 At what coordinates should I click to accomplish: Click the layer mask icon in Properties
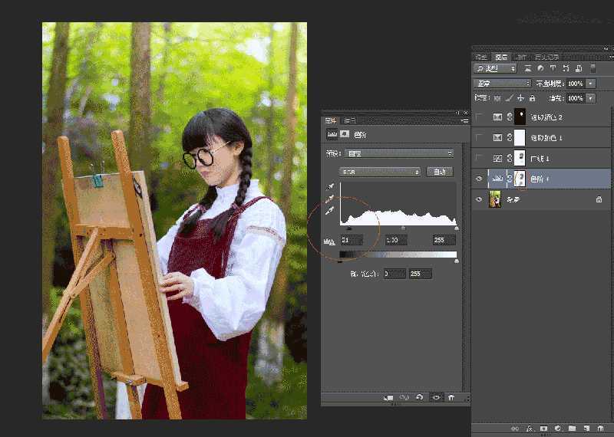click(345, 133)
